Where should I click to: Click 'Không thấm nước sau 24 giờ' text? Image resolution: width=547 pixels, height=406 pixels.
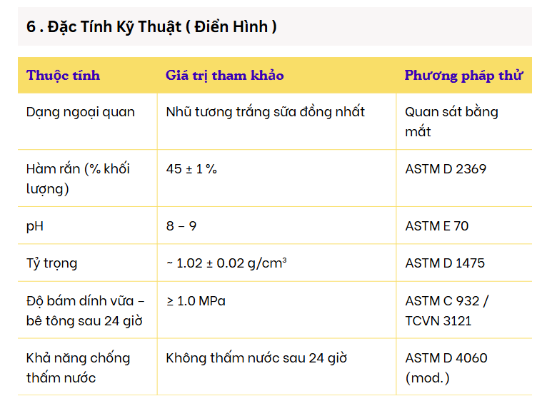pos(256,358)
